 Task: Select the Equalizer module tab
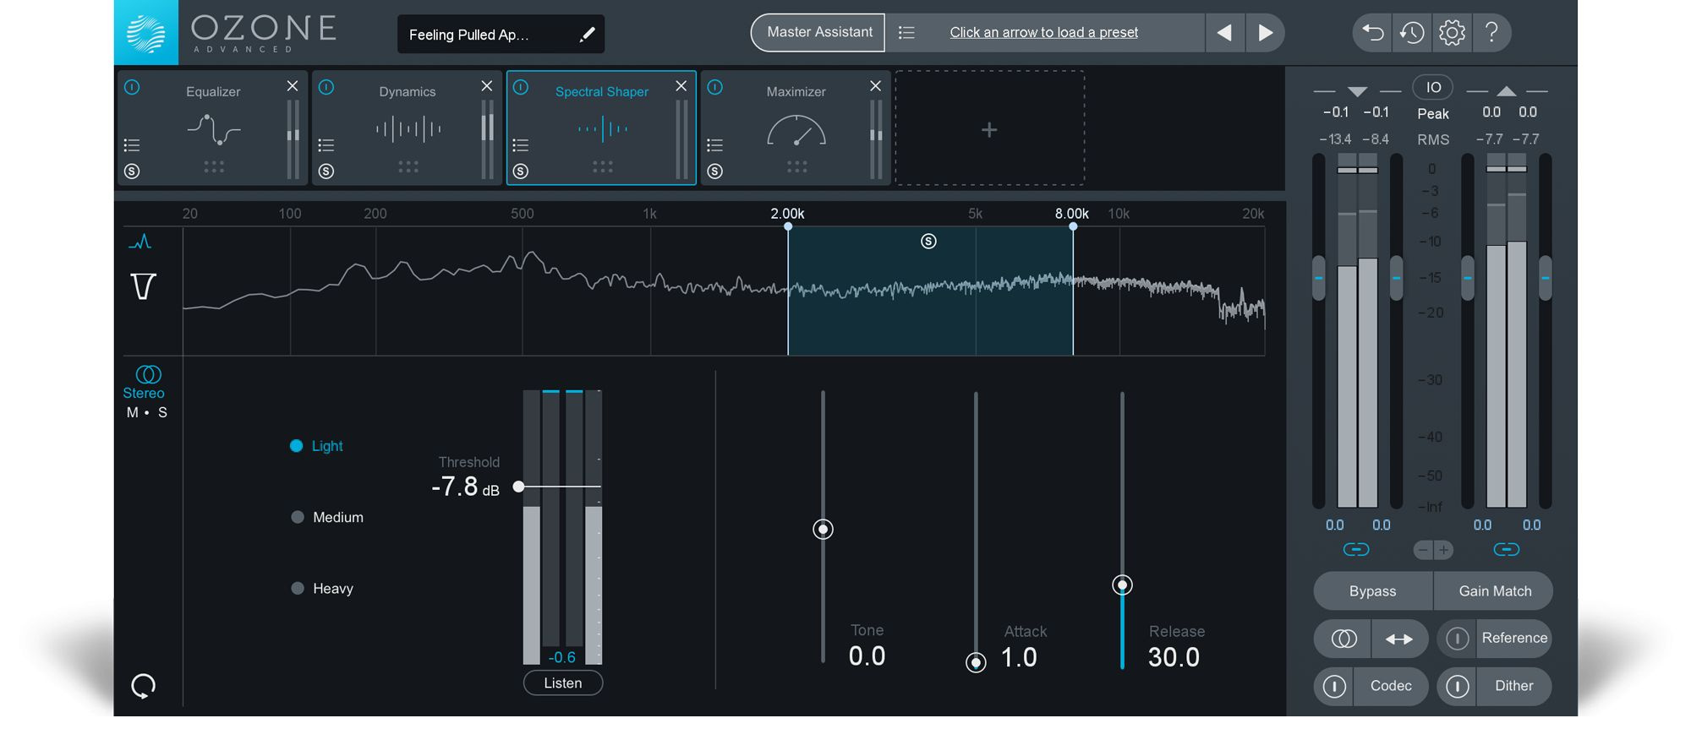tap(213, 128)
